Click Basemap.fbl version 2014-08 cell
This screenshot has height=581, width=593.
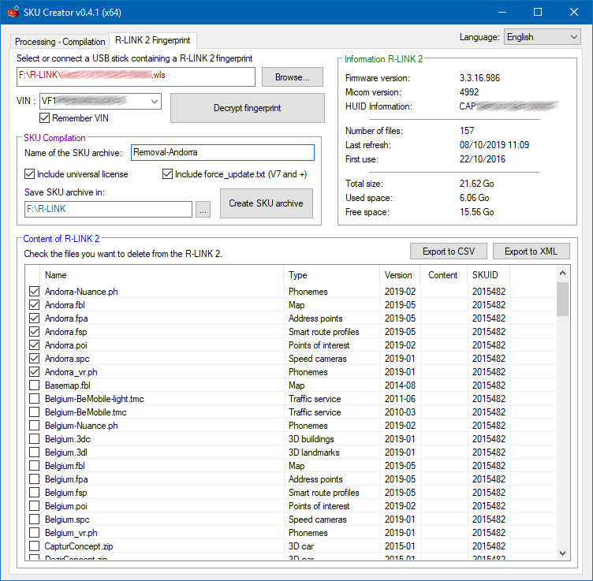pos(400,385)
